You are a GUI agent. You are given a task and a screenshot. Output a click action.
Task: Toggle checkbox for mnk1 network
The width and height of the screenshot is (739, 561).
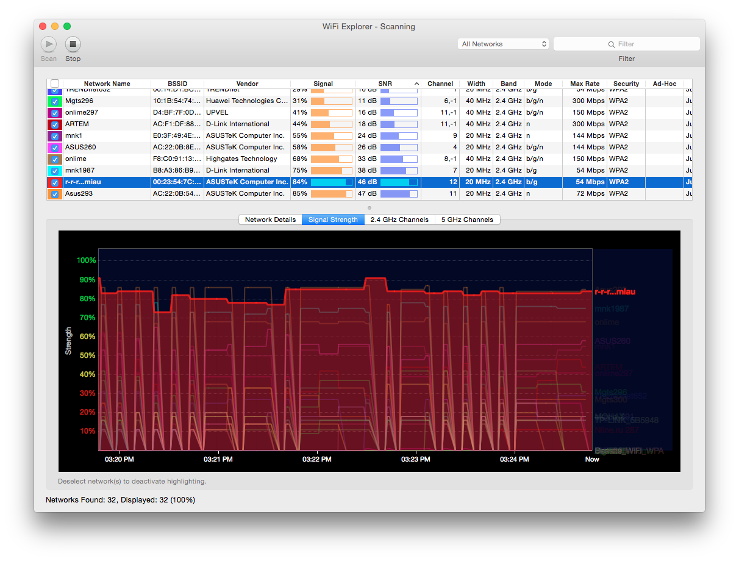[x=55, y=136]
